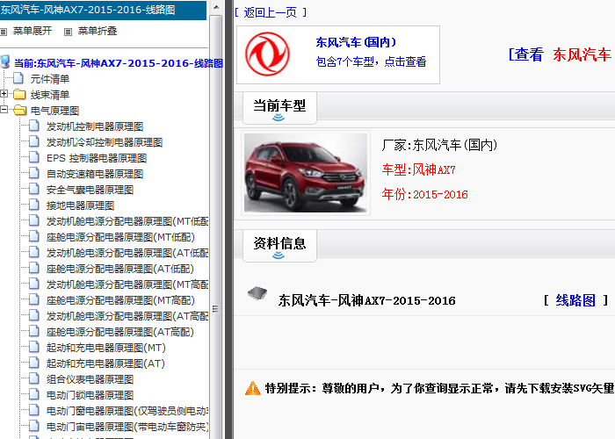Click 包含7个车型，点击查看 link
This screenshot has width=615, height=439.
pyautogui.click(x=371, y=61)
